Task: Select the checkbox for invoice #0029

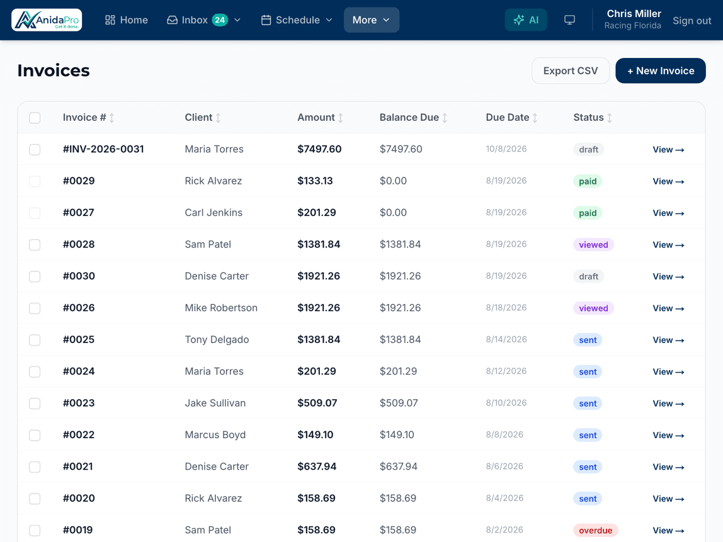Action: click(x=35, y=181)
